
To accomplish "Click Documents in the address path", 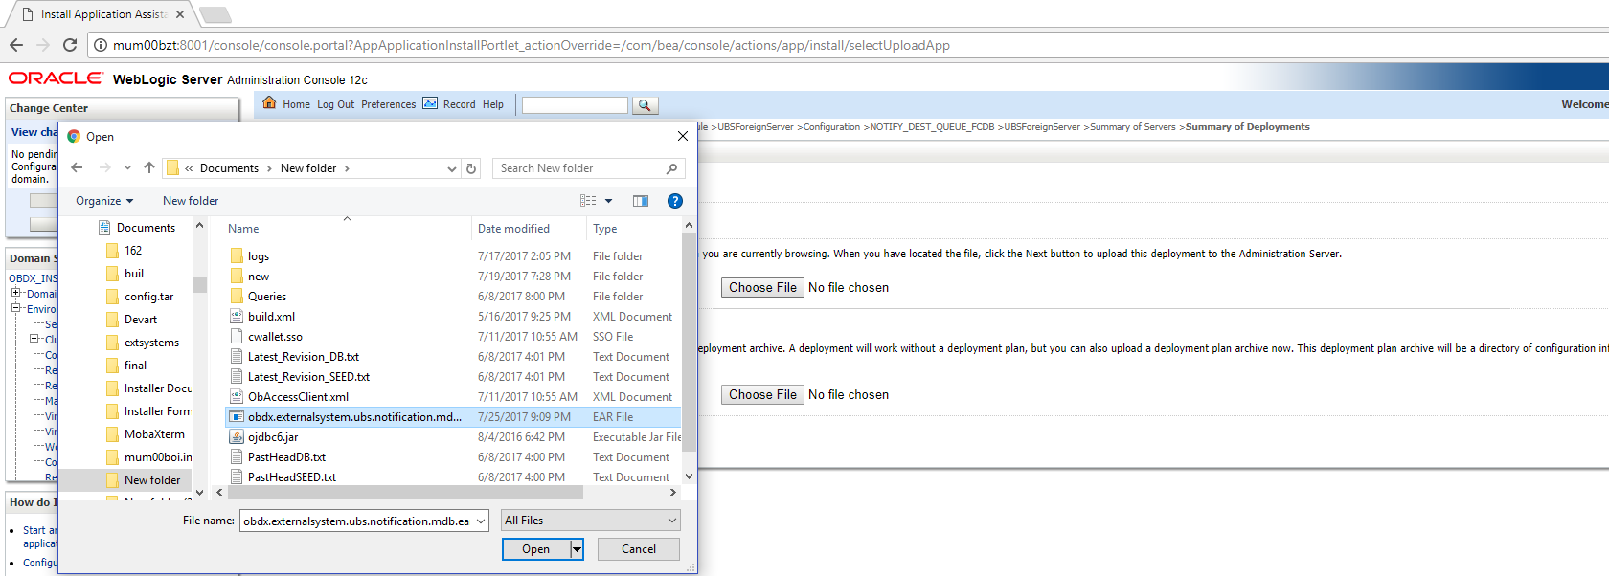I will pyautogui.click(x=229, y=168).
